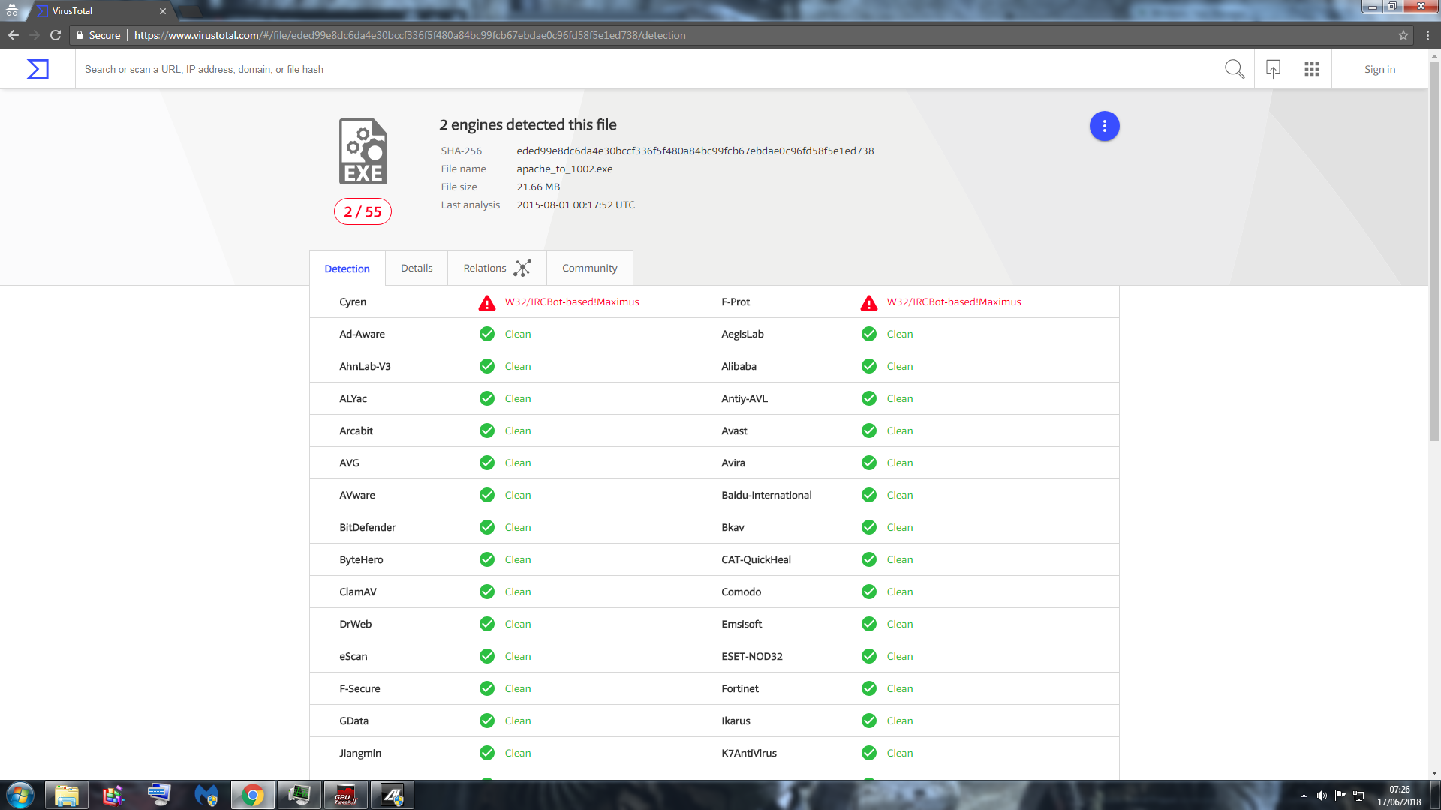Click the K7AntiVirus engine name
The width and height of the screenshot is (1441, 810).
(749, 753)
